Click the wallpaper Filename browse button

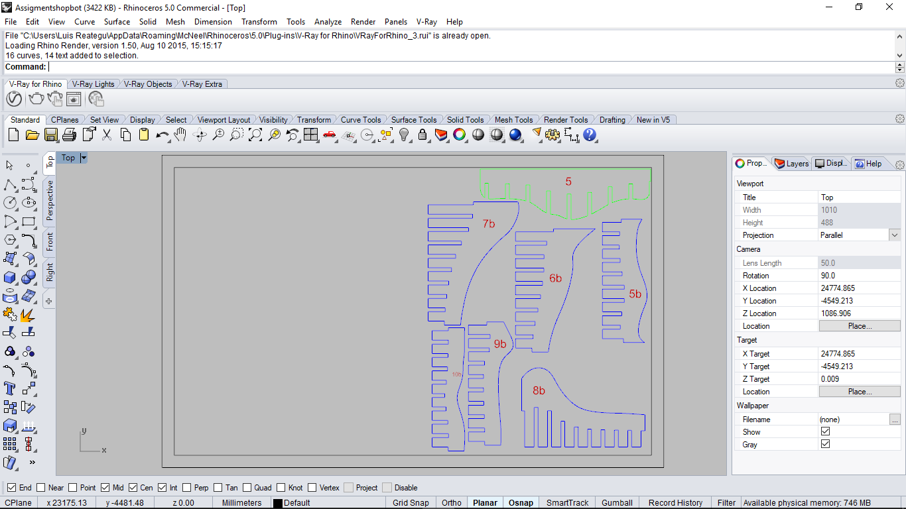tap(895, 420)
